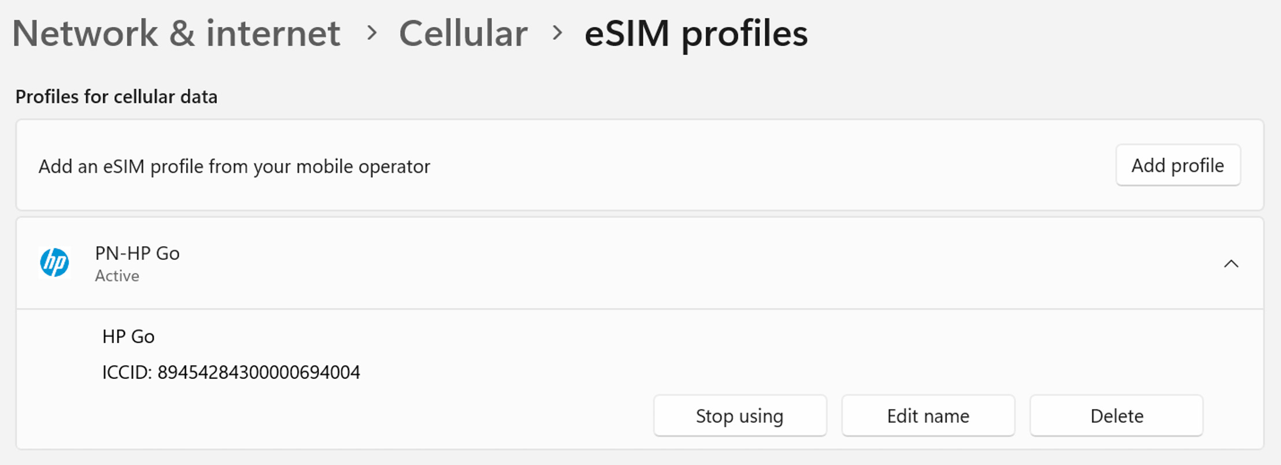The width and height of the screenshot is (1281, 465).
Task: Click the HP Go provider label
Action: (128, 336)
